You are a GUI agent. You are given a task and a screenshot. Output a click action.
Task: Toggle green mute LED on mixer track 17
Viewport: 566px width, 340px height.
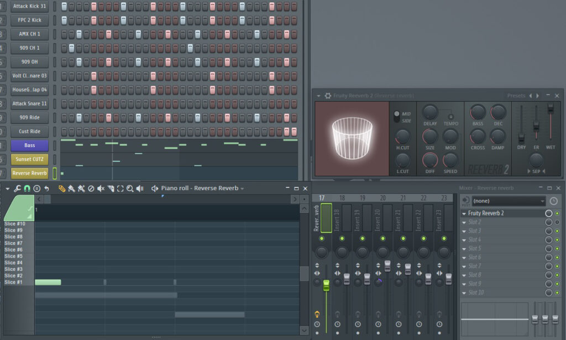pos(321,239)
